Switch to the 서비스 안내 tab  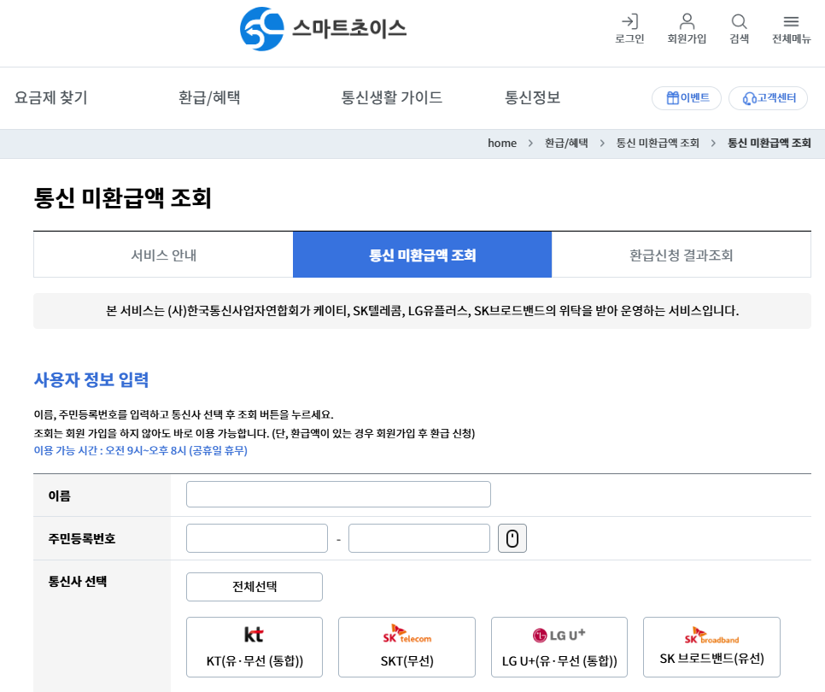tap(162, 254)
